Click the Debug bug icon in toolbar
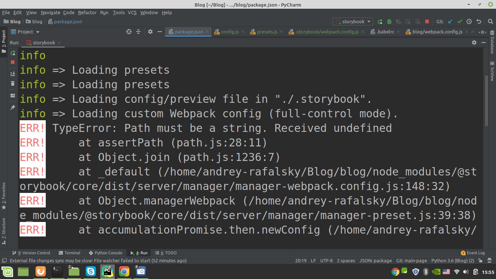496x279 pixels. coord(389,22)
